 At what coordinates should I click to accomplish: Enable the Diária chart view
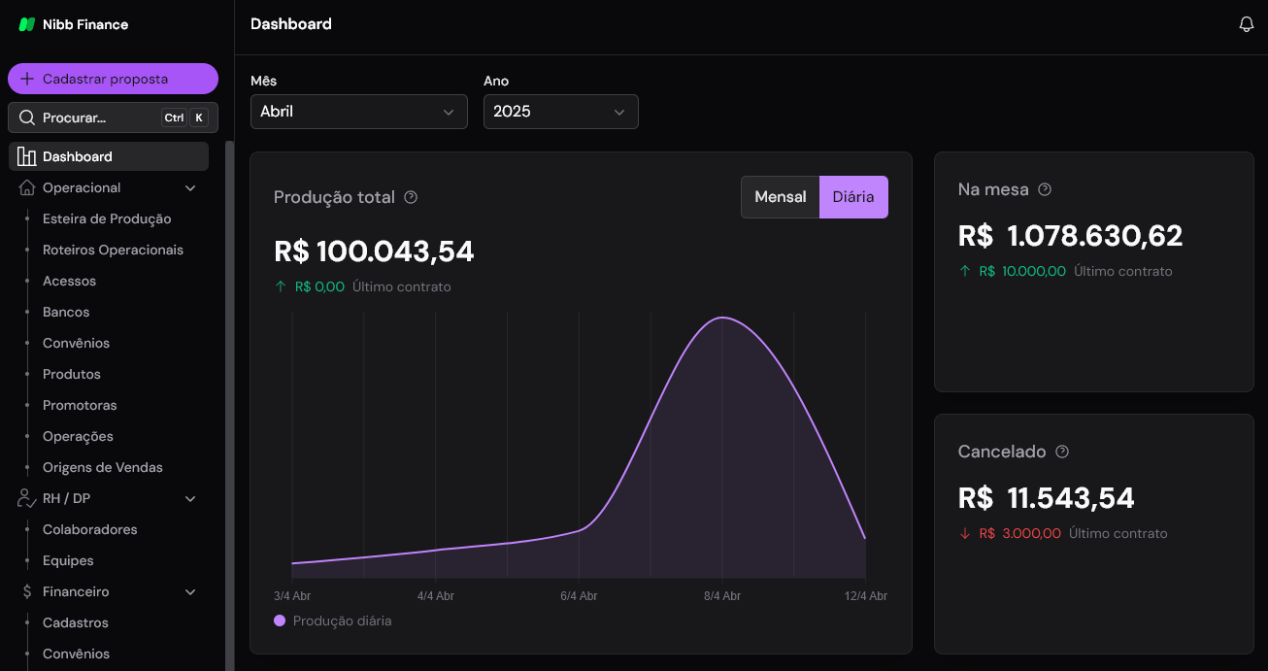point(853,196)
